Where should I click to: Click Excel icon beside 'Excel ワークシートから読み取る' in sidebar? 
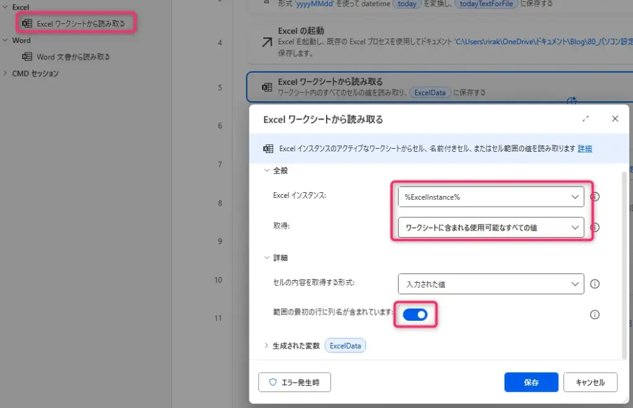point(27,23)
